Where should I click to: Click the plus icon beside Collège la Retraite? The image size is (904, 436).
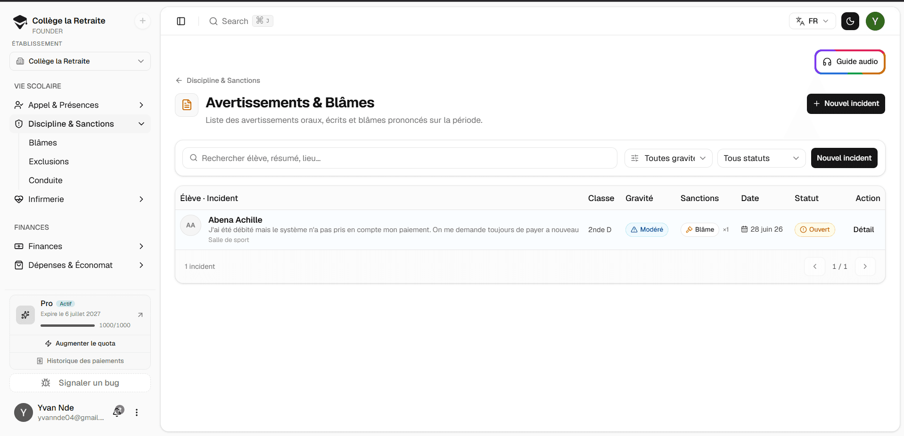click(142, 21)
